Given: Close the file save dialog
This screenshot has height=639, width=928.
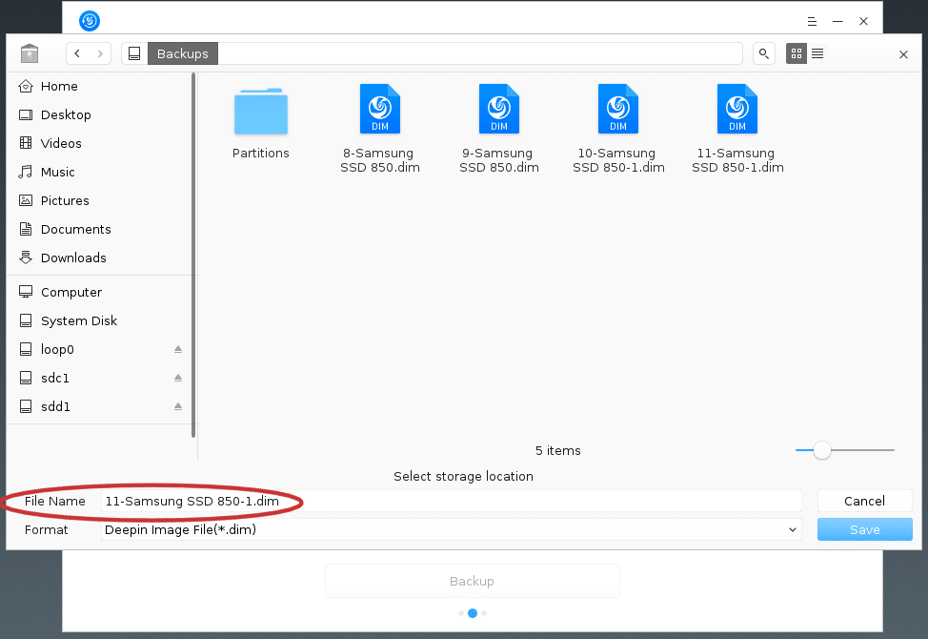Looking at the screenshot, I should 903,54.
